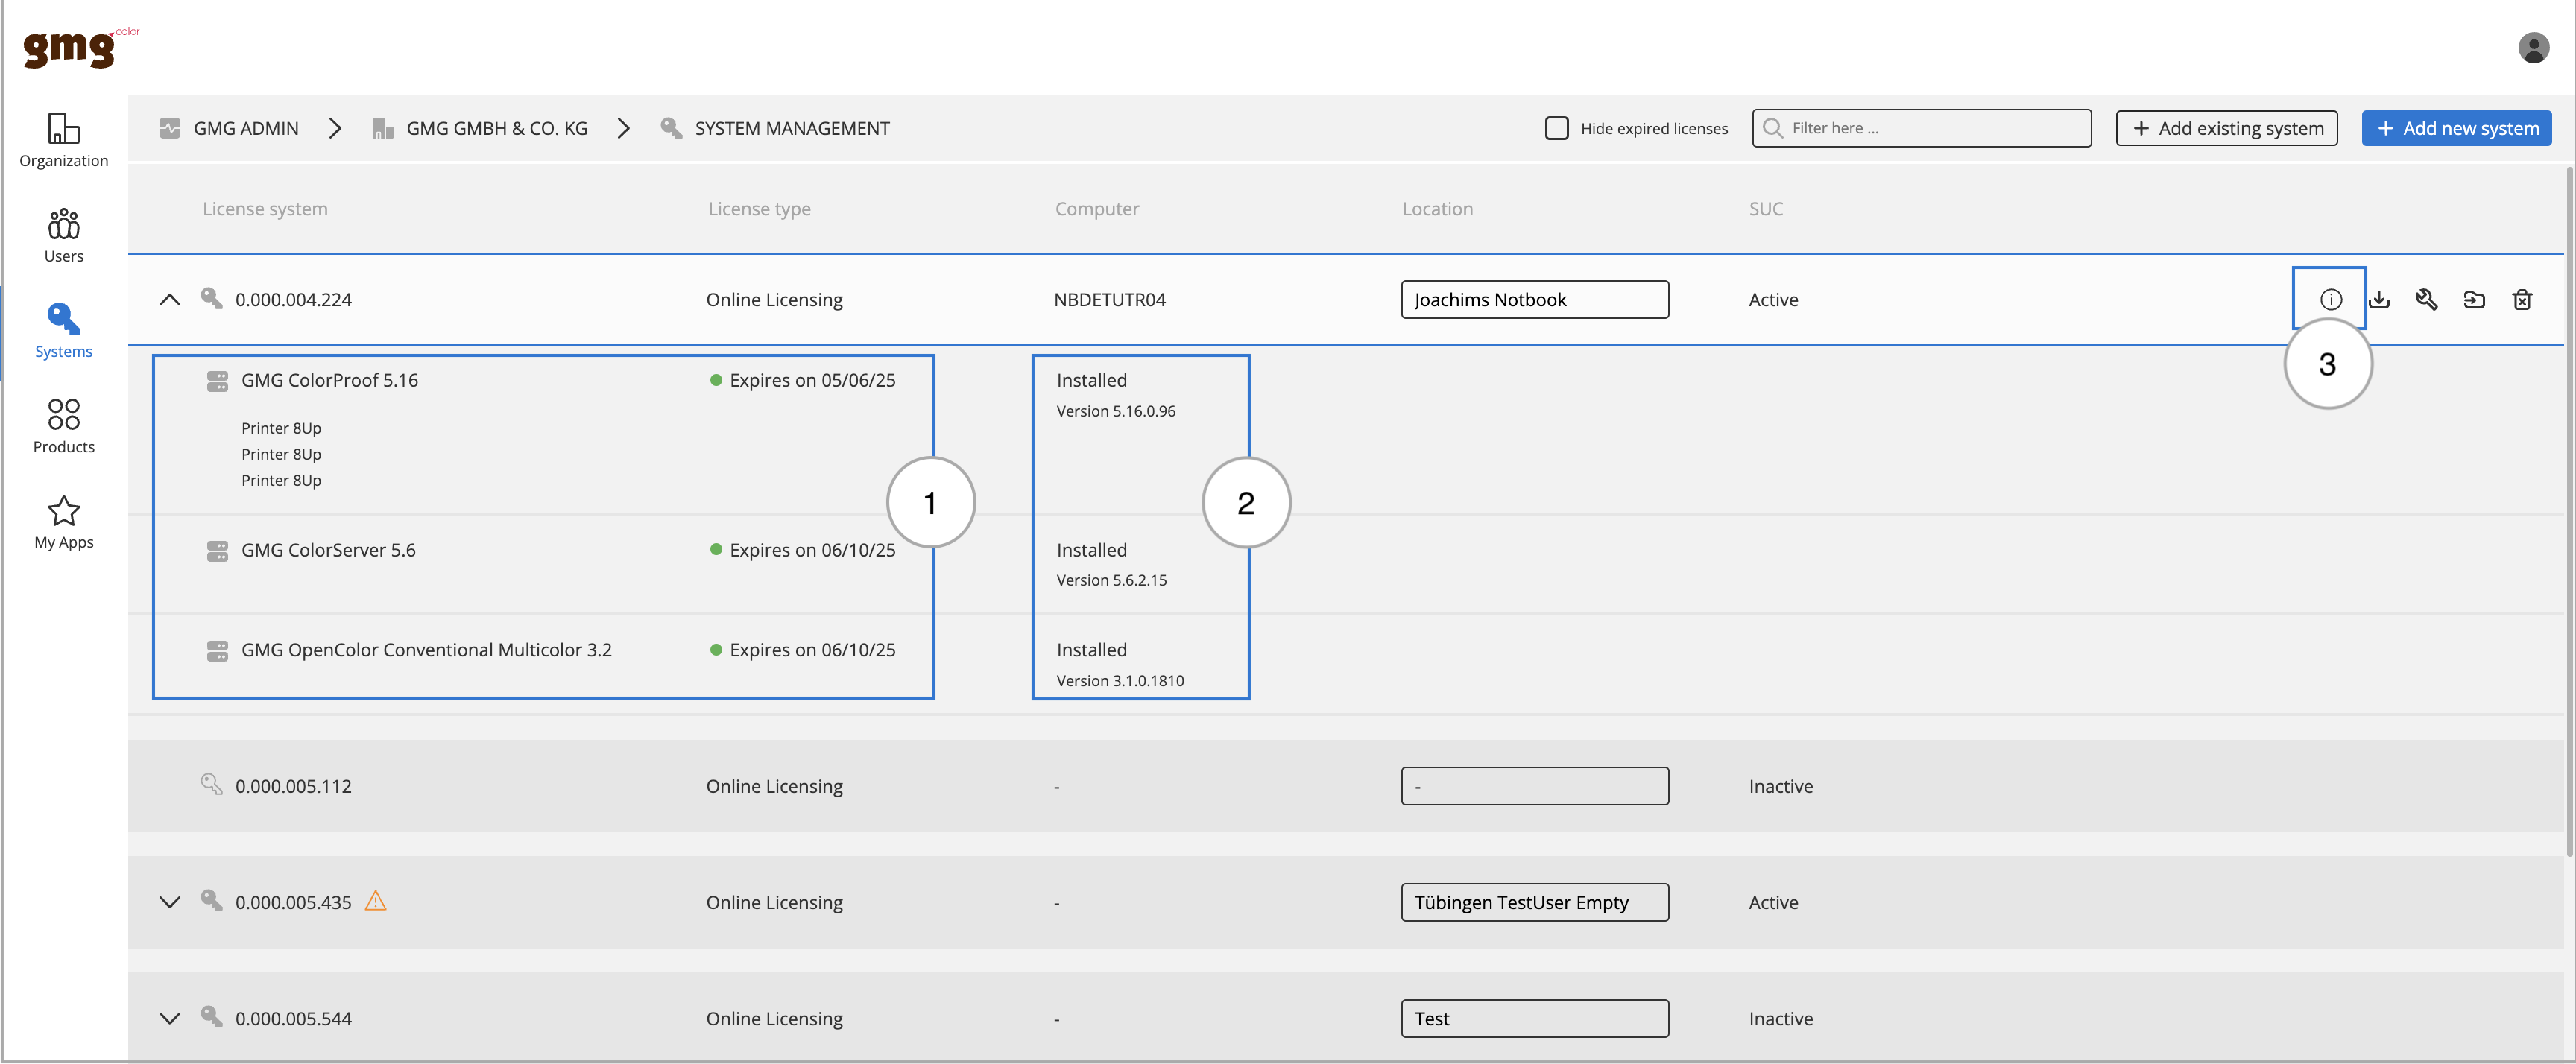Open Products in the sidebar

point(64,426)
